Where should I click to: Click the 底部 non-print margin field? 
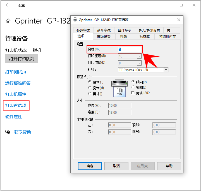click(x=164, y=132)
